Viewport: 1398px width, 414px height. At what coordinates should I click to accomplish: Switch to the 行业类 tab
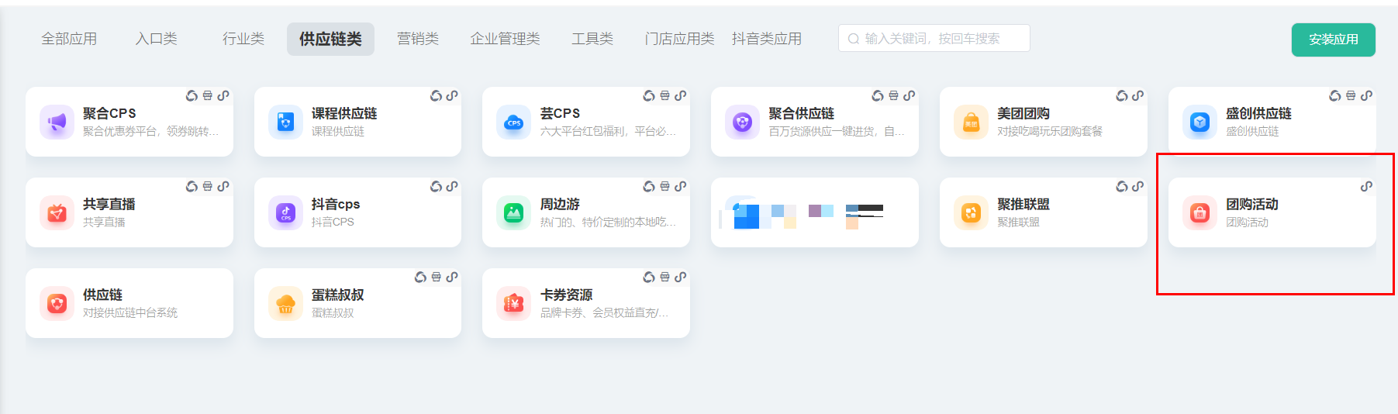[243, 39]
